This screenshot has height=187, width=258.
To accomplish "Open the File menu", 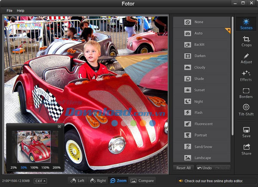I will click(9, 10).
